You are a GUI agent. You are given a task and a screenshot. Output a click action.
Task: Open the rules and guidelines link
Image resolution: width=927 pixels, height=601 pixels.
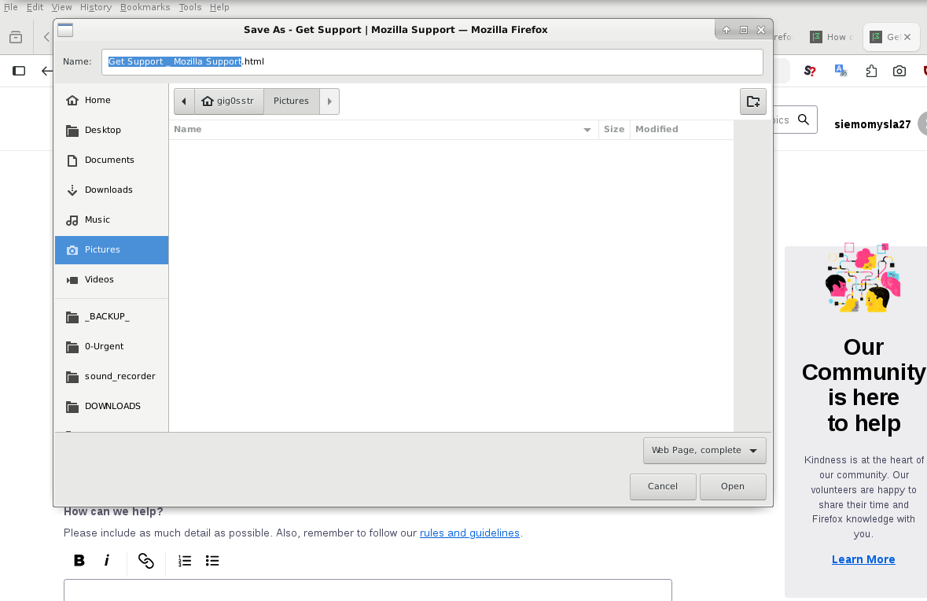tap(469, 533)
